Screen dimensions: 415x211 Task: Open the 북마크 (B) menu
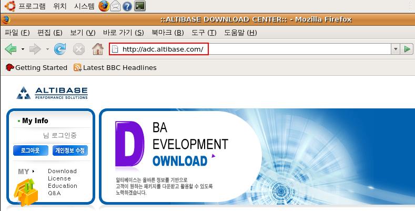[168, 33]
